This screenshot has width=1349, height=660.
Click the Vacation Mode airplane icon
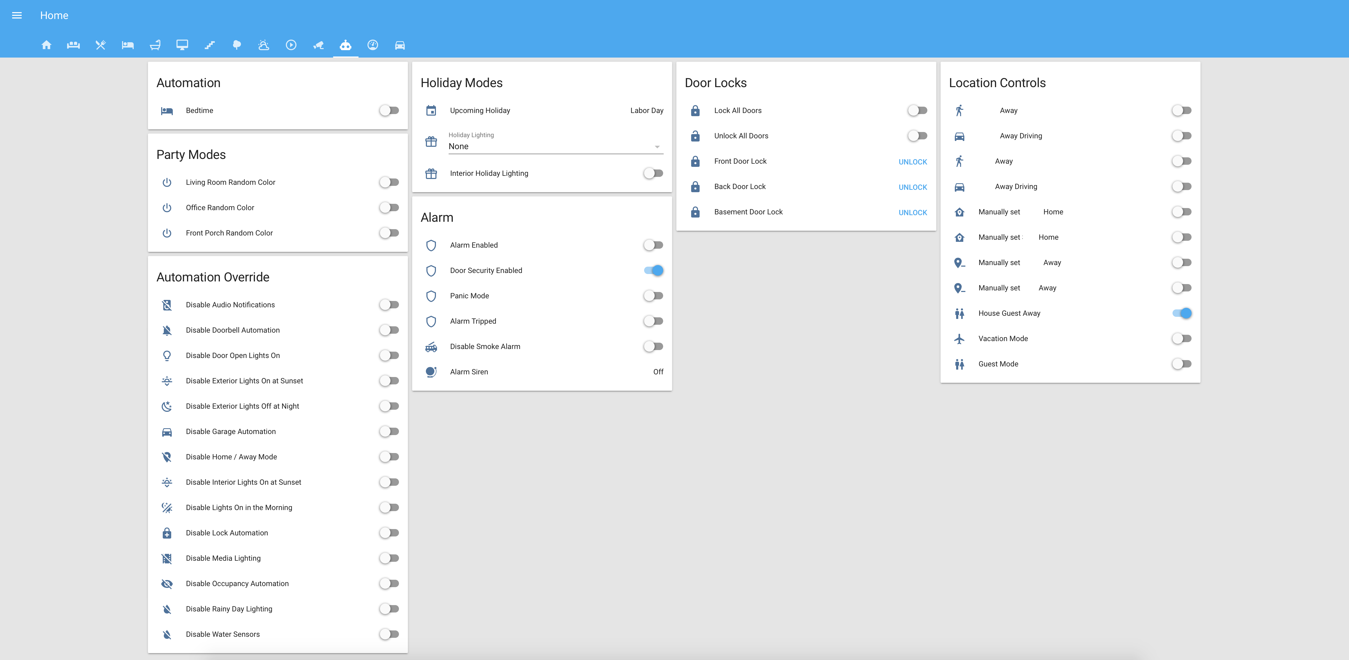coord(959,339)
